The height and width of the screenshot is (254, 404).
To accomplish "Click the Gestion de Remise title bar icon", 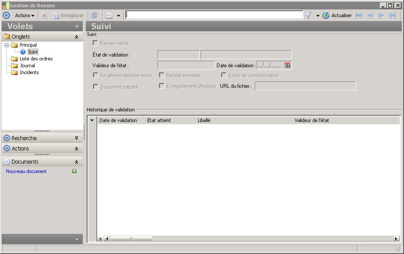I will pyautogui.click(x=6, y=6).
